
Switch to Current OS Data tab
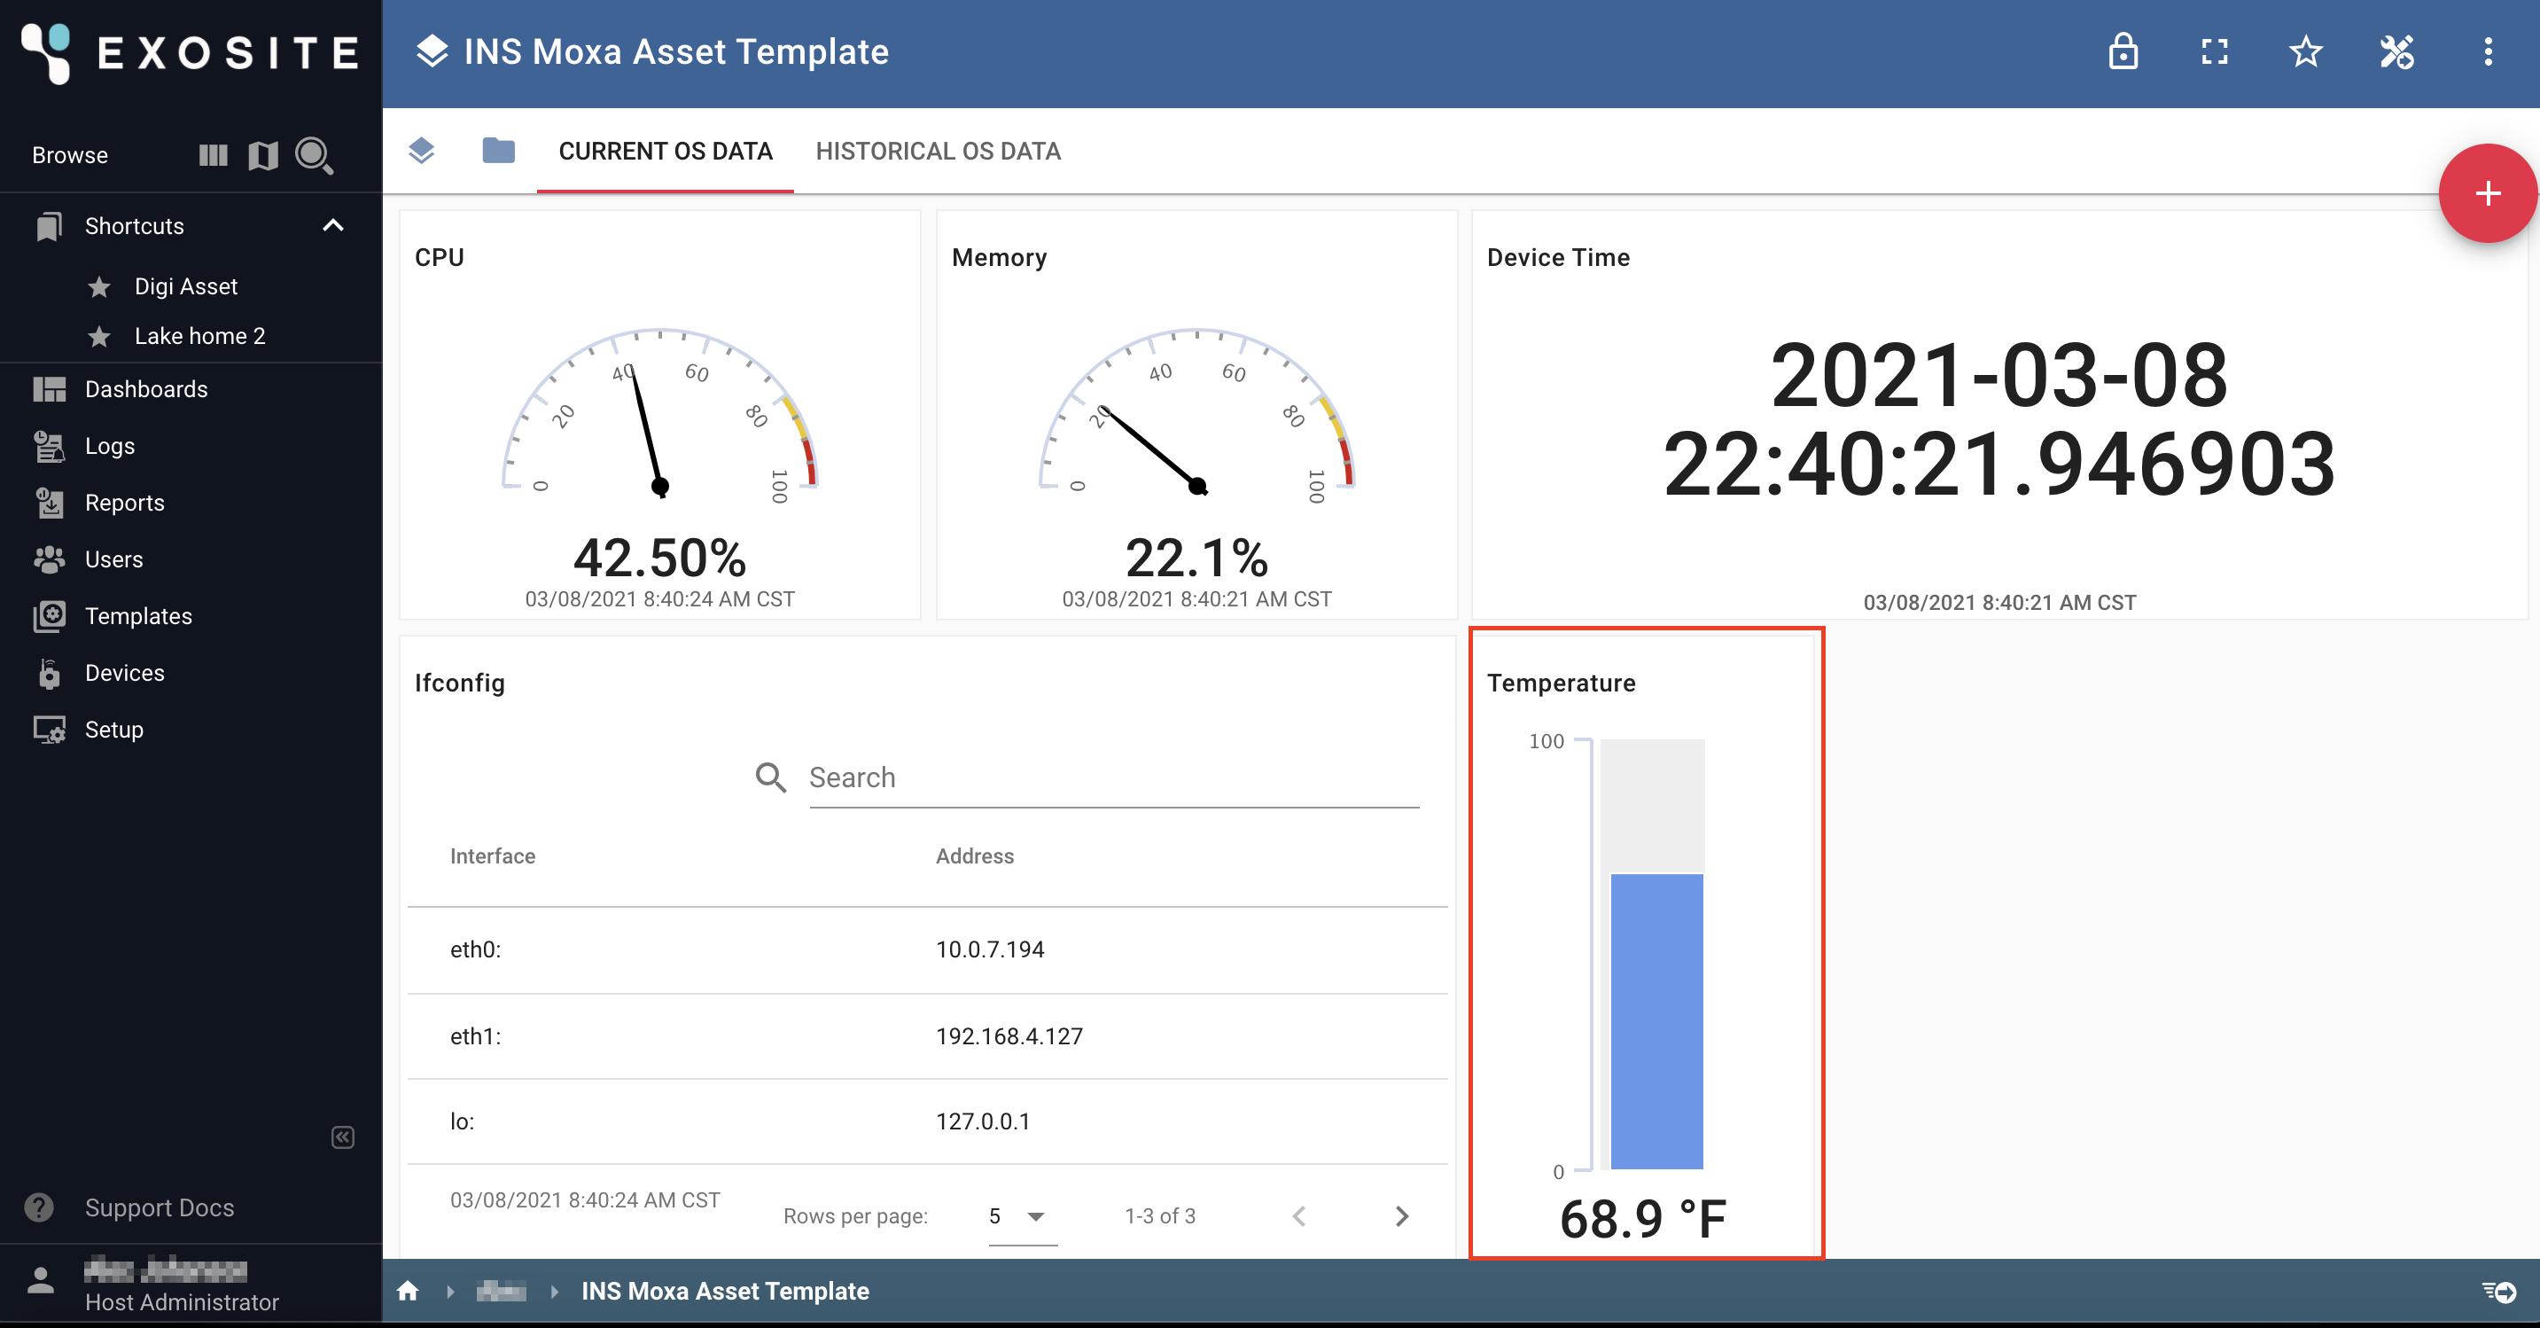click(666, 151)
